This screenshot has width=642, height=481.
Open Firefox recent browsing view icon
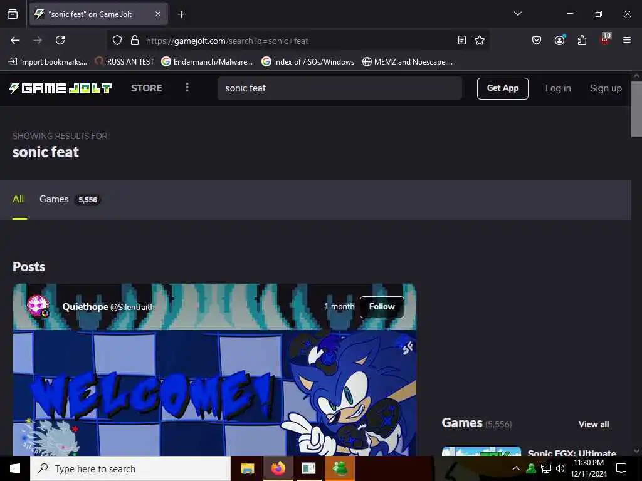tap(13, 14)
